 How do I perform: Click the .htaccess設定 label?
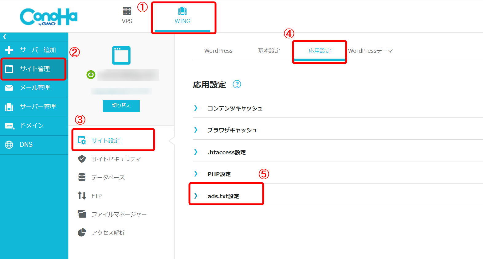click(227, 152)
